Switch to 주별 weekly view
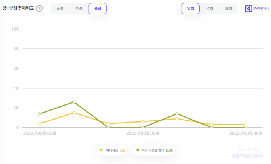This screenshot has height=164, width=271. 209,9
